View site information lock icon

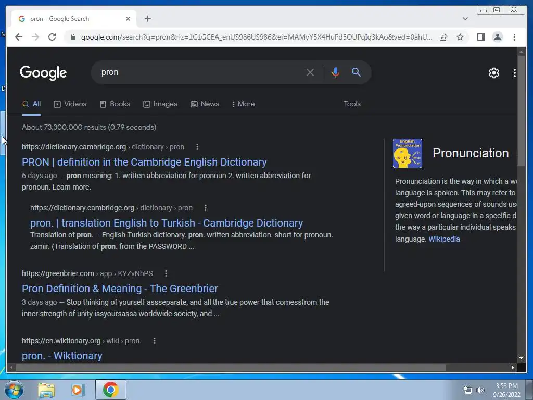[72, 37]
